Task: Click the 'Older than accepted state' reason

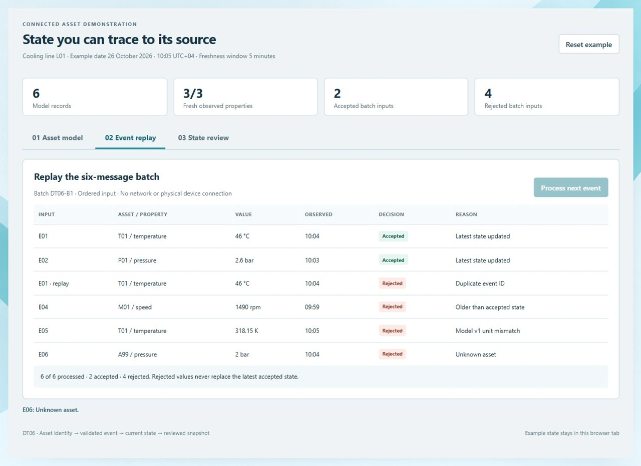Action: (490, 307)
